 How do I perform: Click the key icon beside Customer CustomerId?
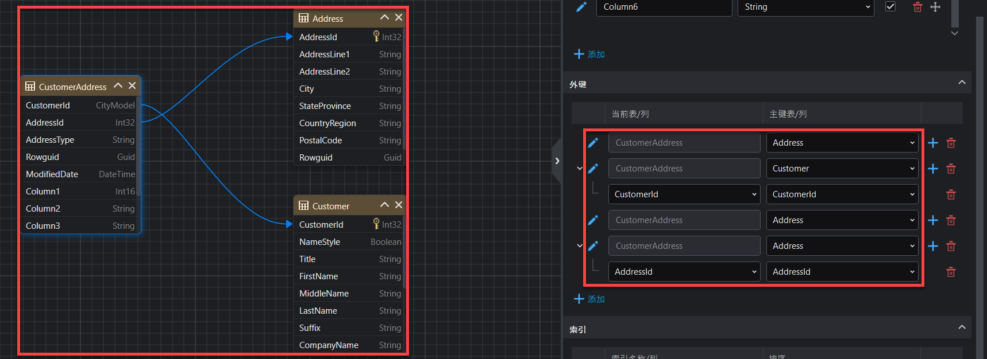click(376, 224)
